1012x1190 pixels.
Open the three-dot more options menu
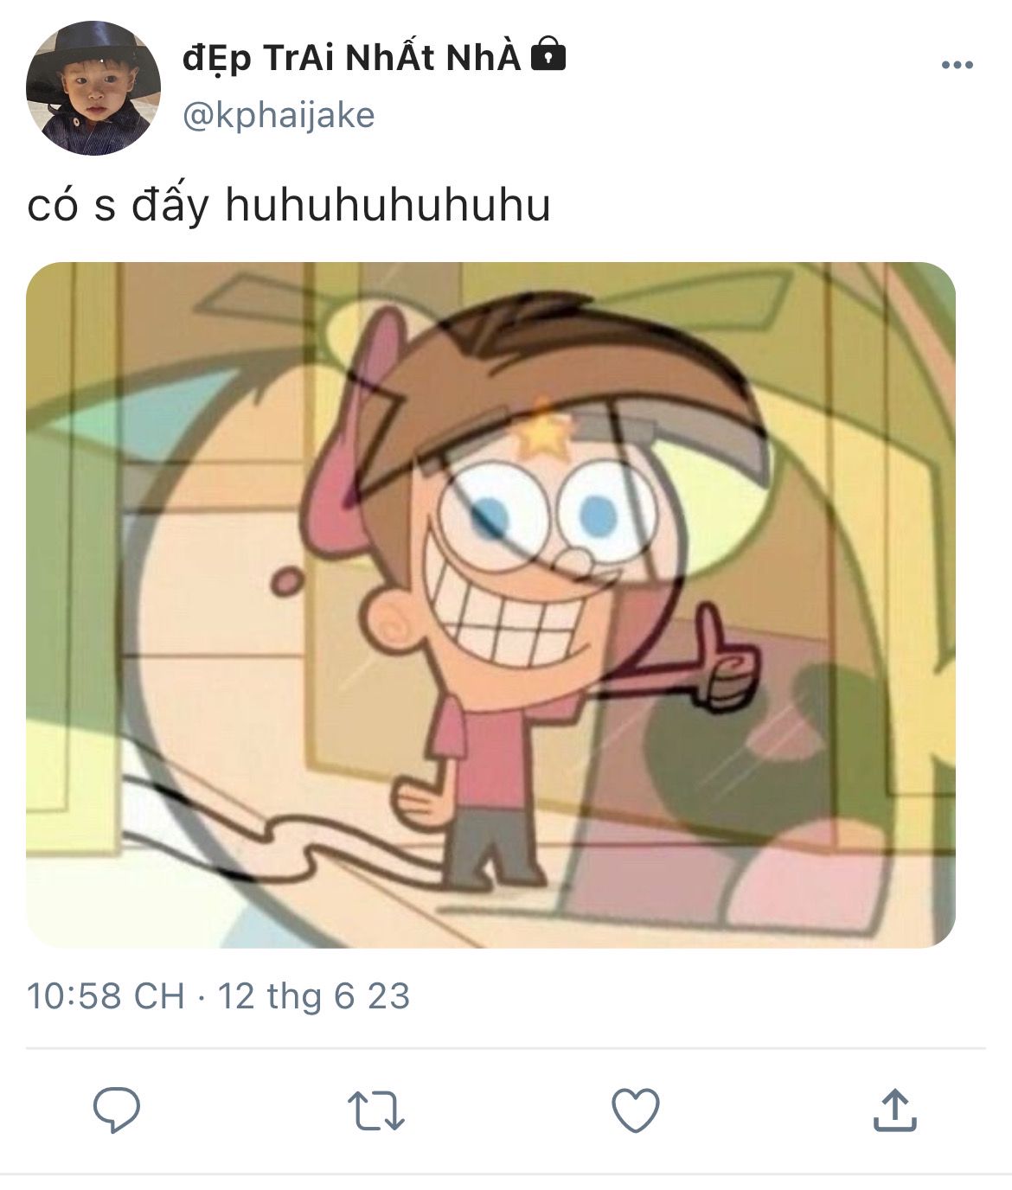click(x=957, y=65)
